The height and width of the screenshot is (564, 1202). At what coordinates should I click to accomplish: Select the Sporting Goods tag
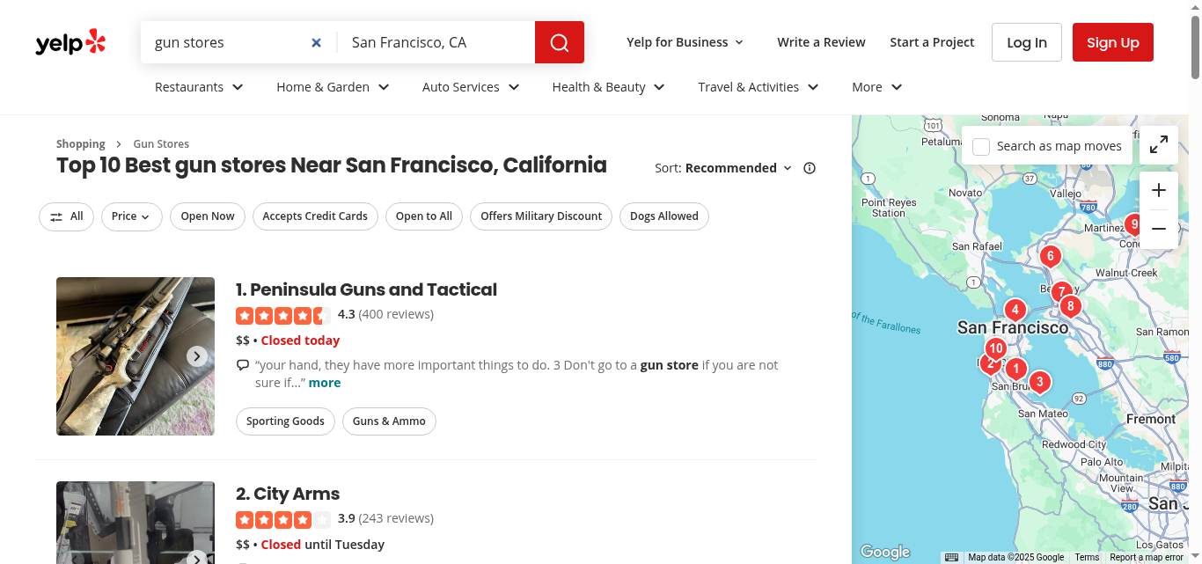[286, 421]
